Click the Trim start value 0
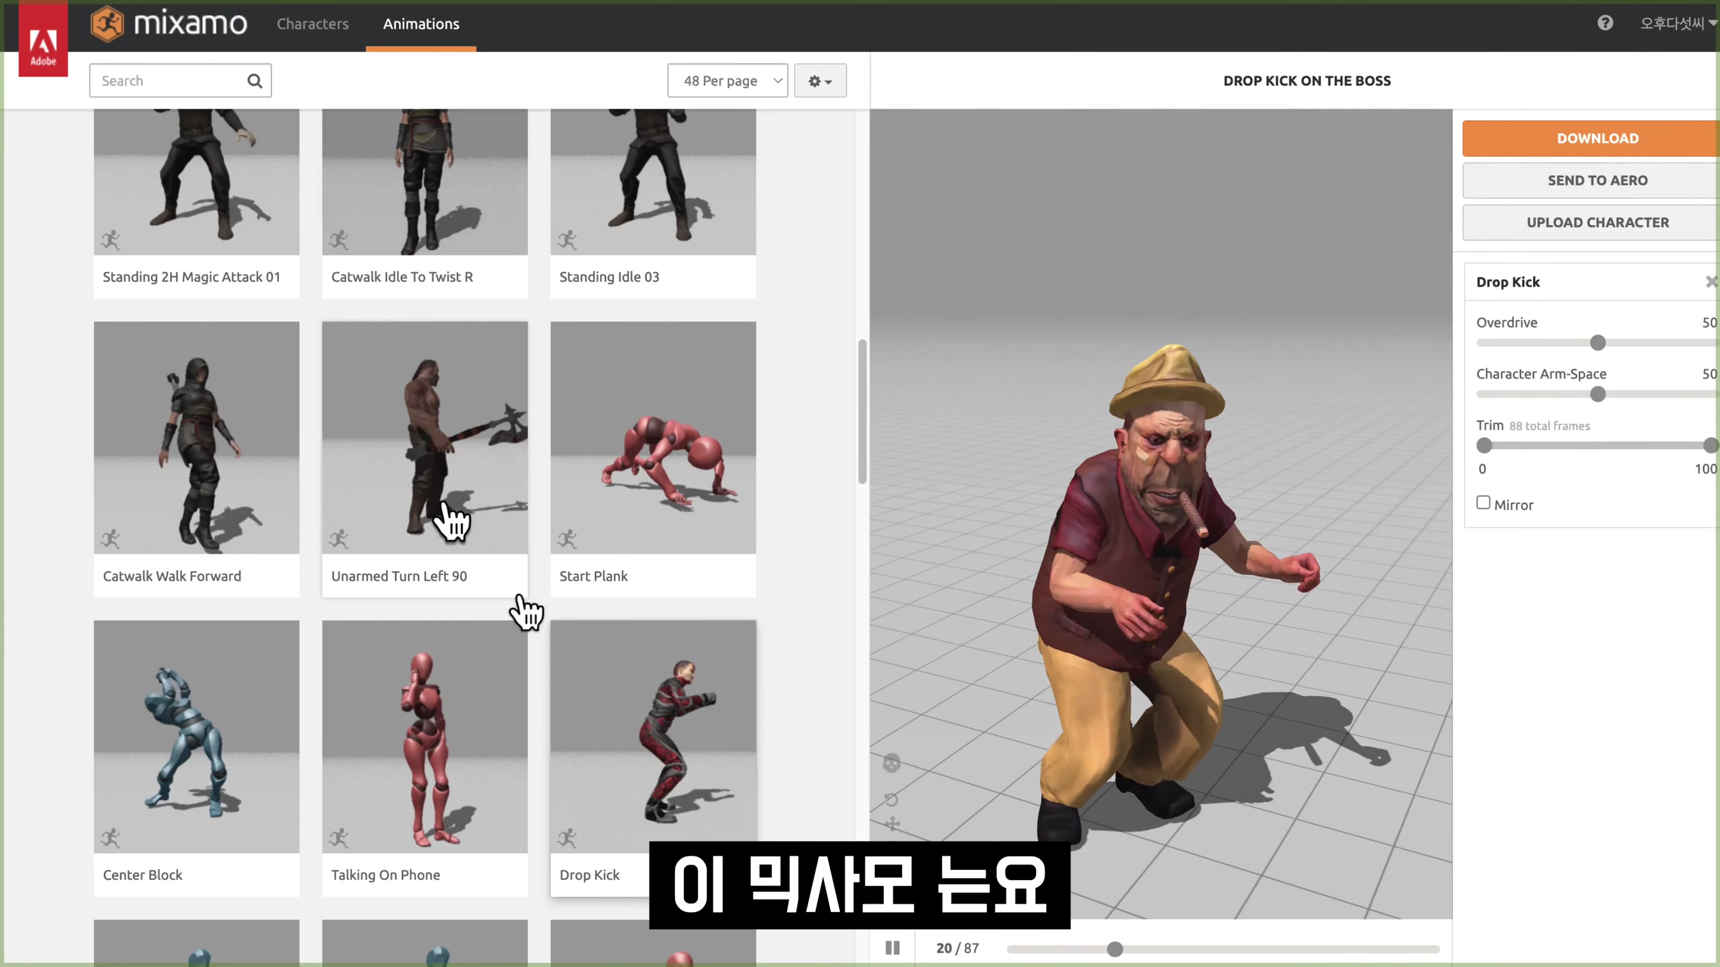 click(1483, 469)
